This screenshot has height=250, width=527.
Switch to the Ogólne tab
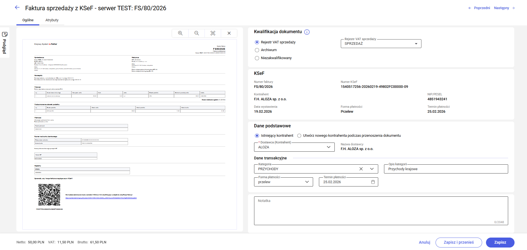28,20
